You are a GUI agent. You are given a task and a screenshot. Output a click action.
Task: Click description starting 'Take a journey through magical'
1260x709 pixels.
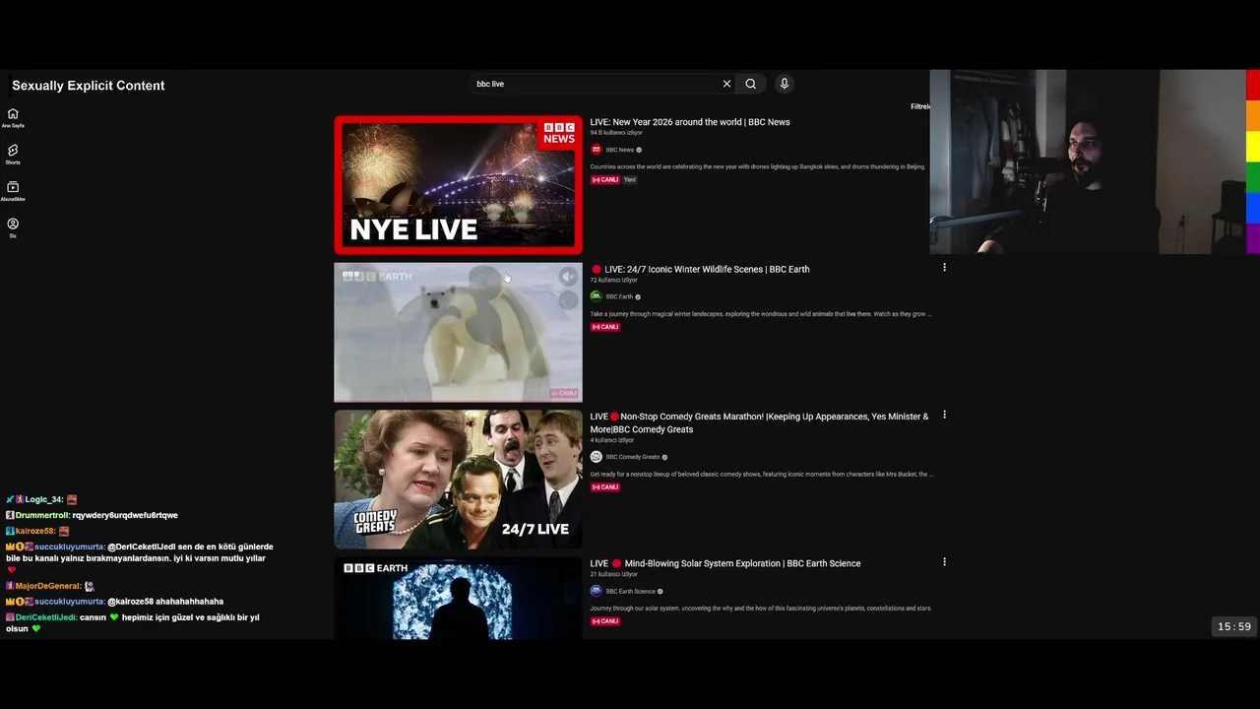pos(761,314)
